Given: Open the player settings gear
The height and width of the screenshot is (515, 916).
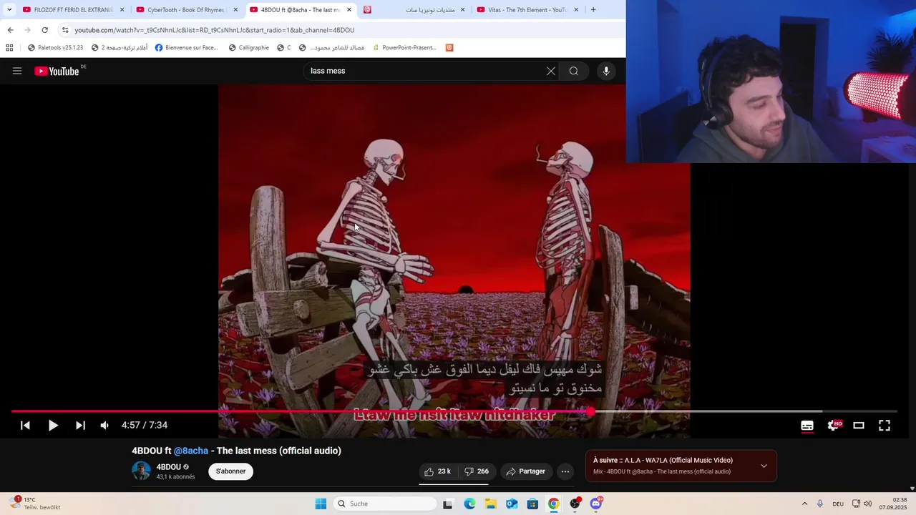Looking at the screenshot, I should 833,425.
